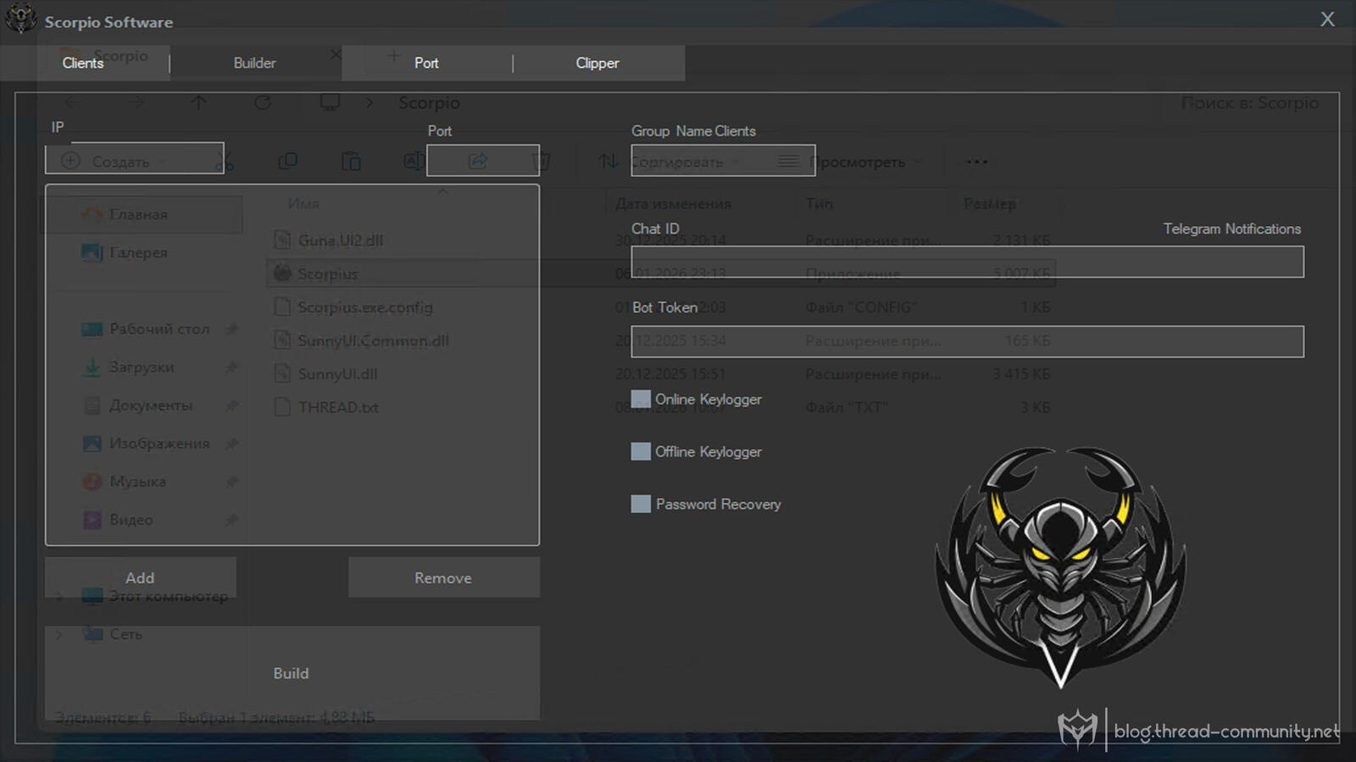
Task: Go to the Clipper tab
Action: [x=597, y=63]
